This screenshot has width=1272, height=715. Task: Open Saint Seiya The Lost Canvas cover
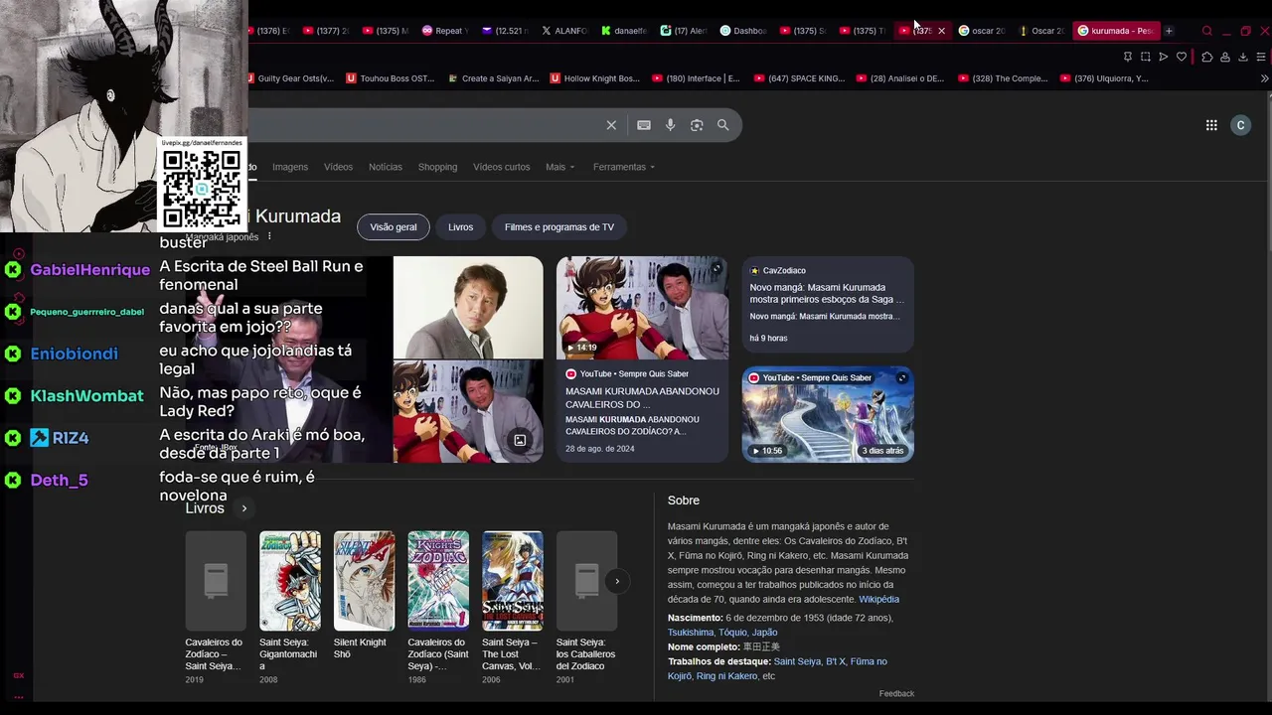point(513,581)
